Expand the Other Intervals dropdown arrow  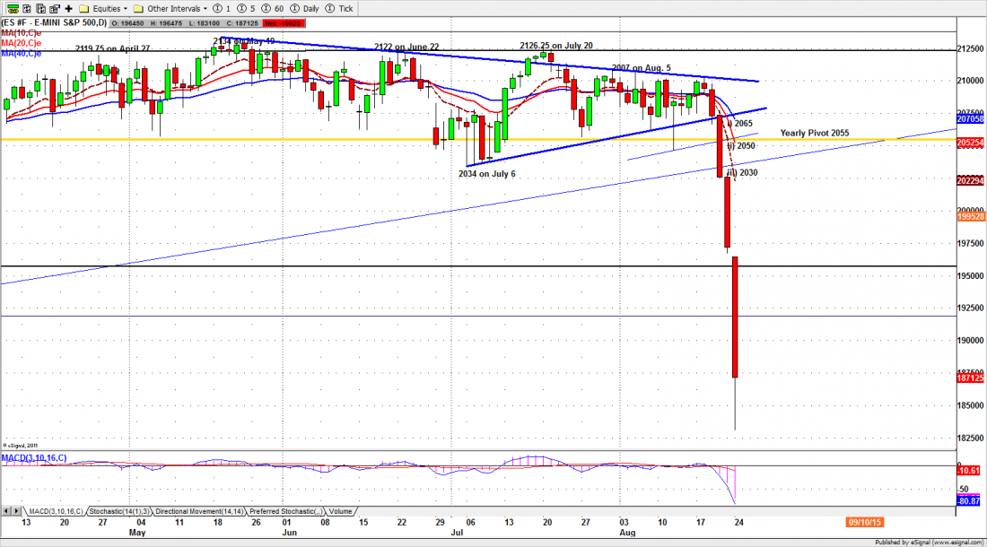click(205, 8)
